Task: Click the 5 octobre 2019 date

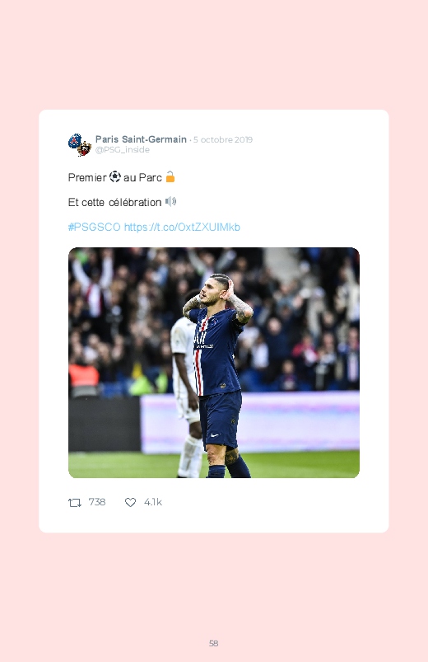Action: 223,140
